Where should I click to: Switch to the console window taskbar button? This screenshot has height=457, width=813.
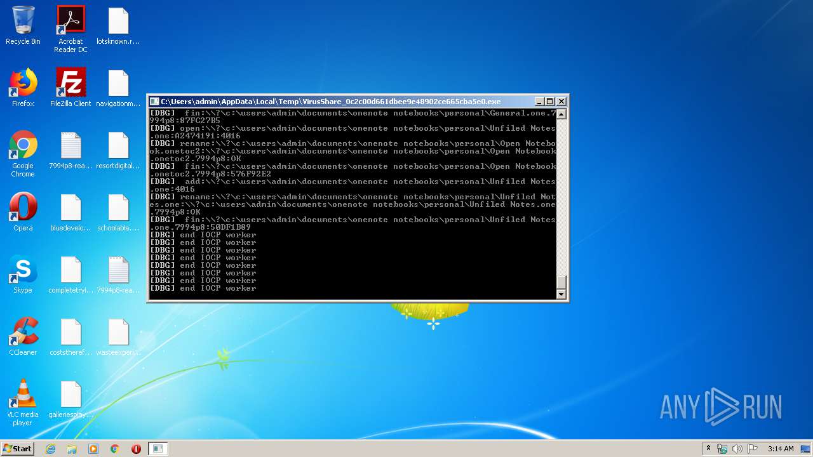pos(158,449)
